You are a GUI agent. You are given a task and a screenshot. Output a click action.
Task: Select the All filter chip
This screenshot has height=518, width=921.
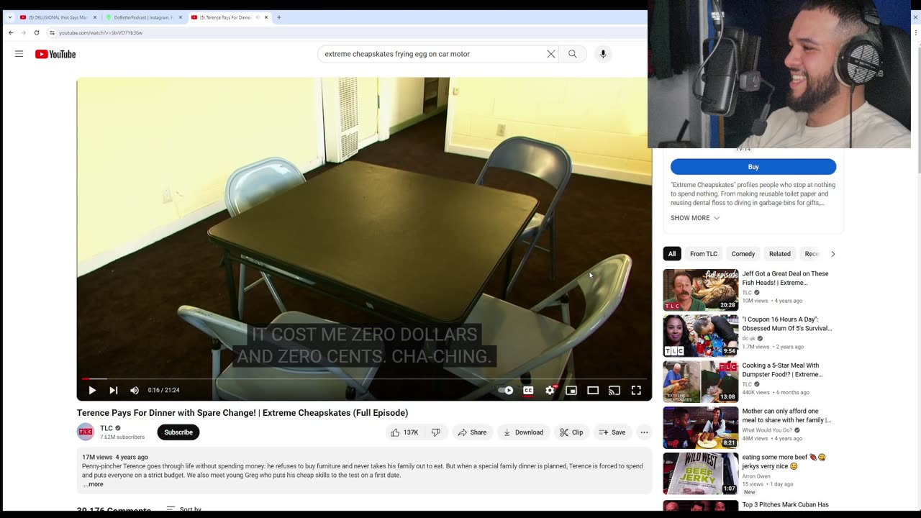tap(672, 254)
